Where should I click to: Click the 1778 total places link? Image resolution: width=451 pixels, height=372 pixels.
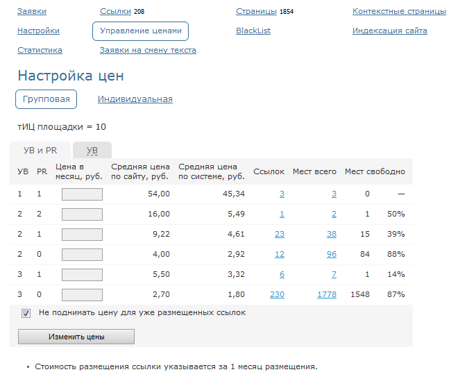[326, 294]
